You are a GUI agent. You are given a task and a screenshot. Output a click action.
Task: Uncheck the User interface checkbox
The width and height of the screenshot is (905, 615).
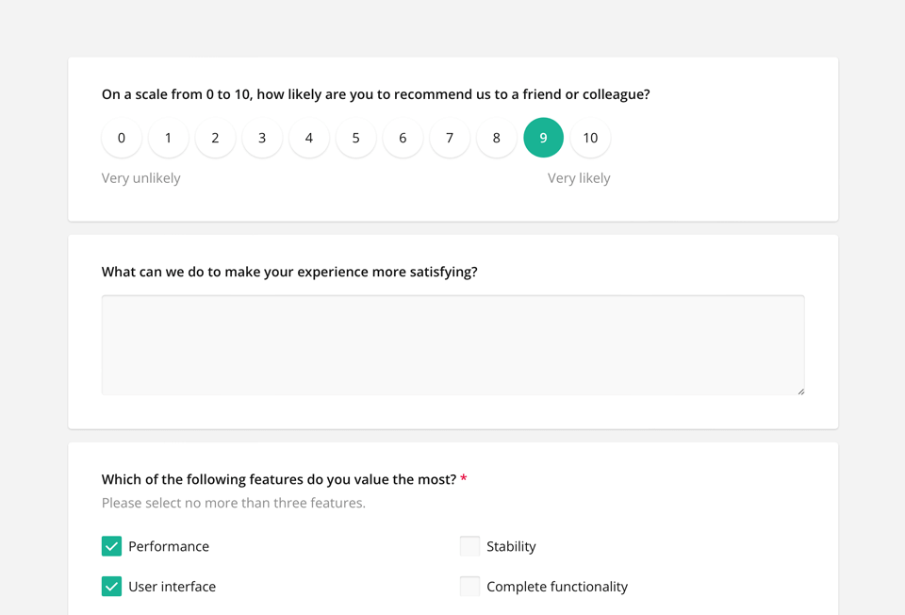(x=112, y=587)
